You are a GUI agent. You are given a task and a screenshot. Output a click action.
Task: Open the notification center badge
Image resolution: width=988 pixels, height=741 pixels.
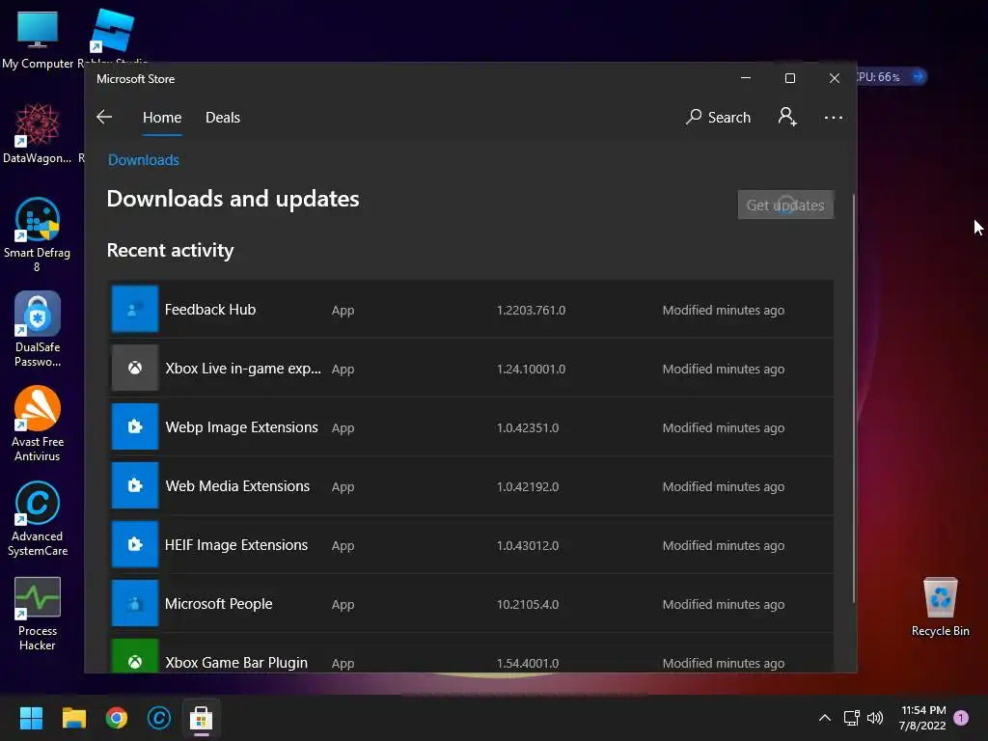[961, 718]
